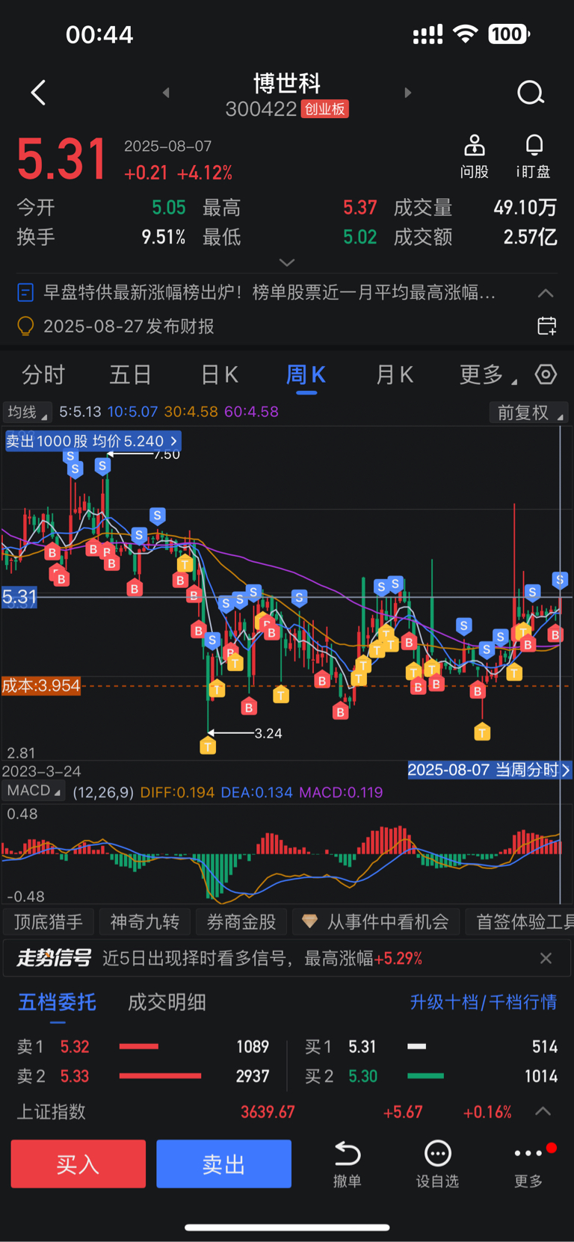
Task: Go back with the top-left arrow
Action: [39, 93]
